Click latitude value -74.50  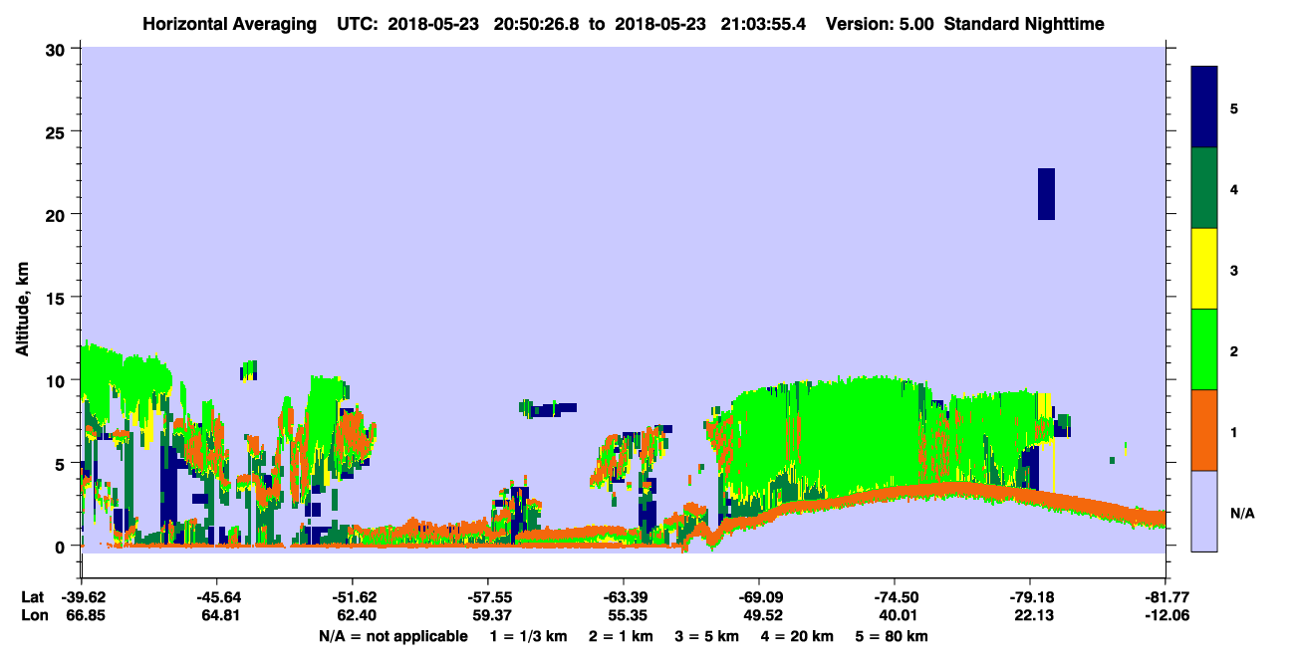click(894, 597)
